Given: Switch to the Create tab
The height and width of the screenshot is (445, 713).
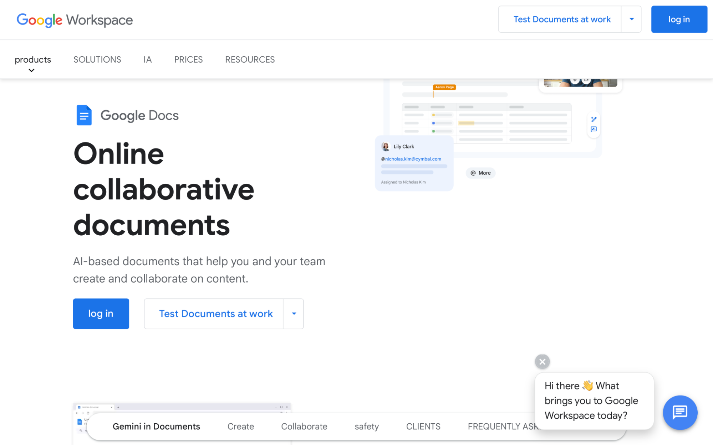Looking at the screenshot, I should (x=241, y=426).
